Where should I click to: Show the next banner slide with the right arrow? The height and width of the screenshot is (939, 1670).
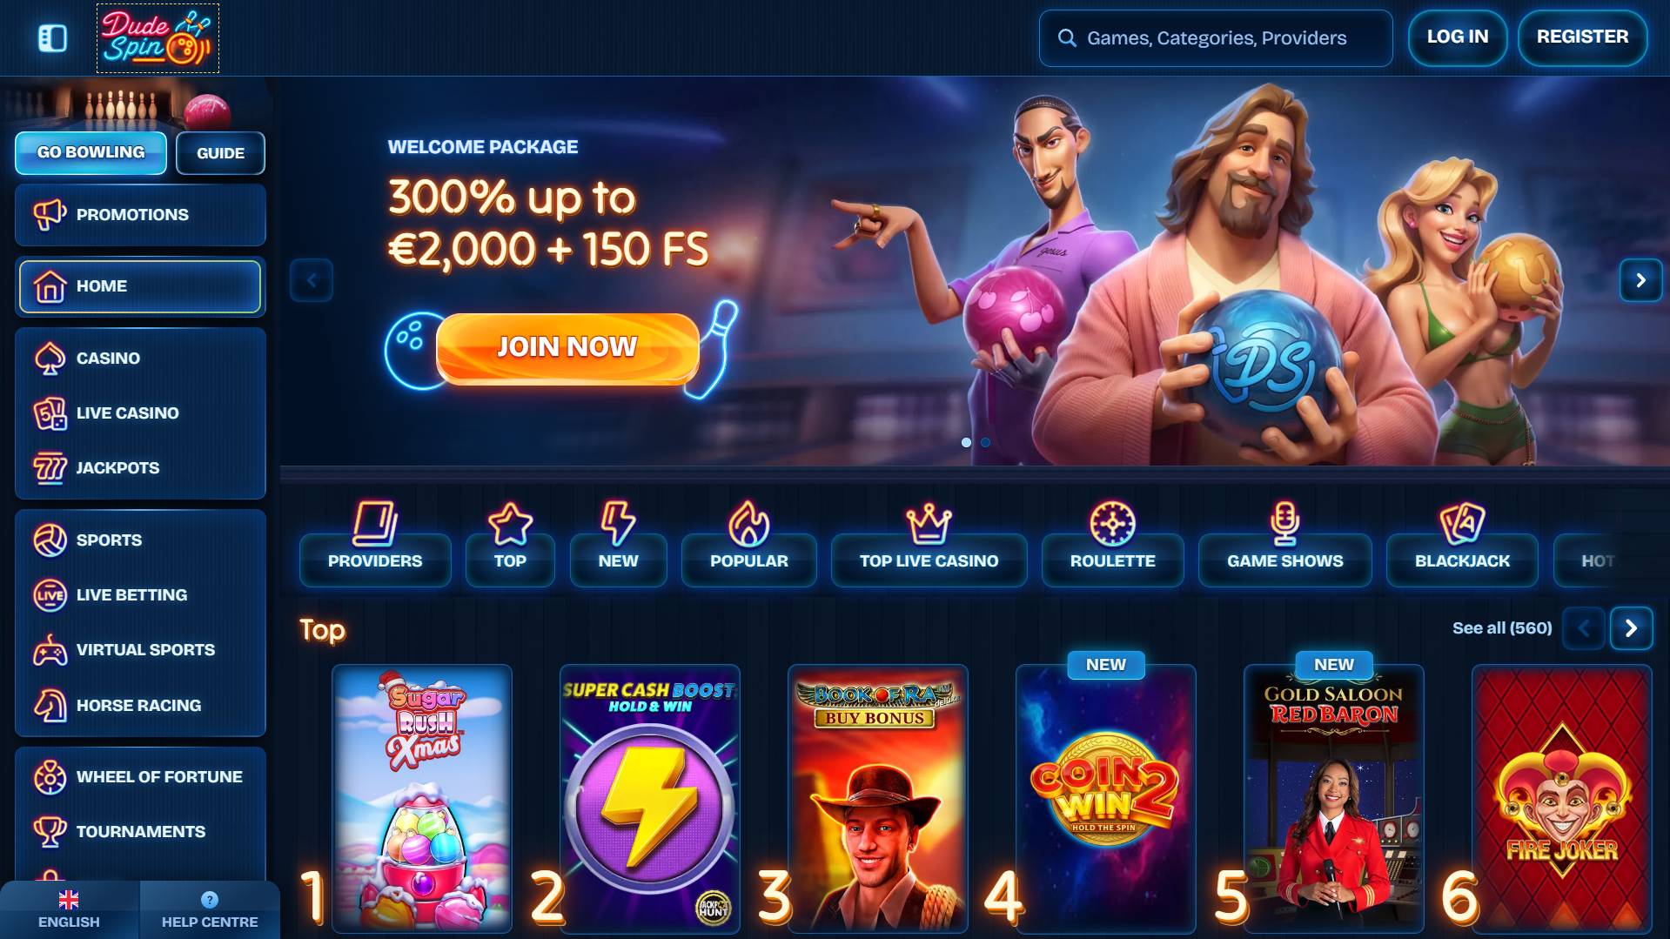tap(1640, 280)
